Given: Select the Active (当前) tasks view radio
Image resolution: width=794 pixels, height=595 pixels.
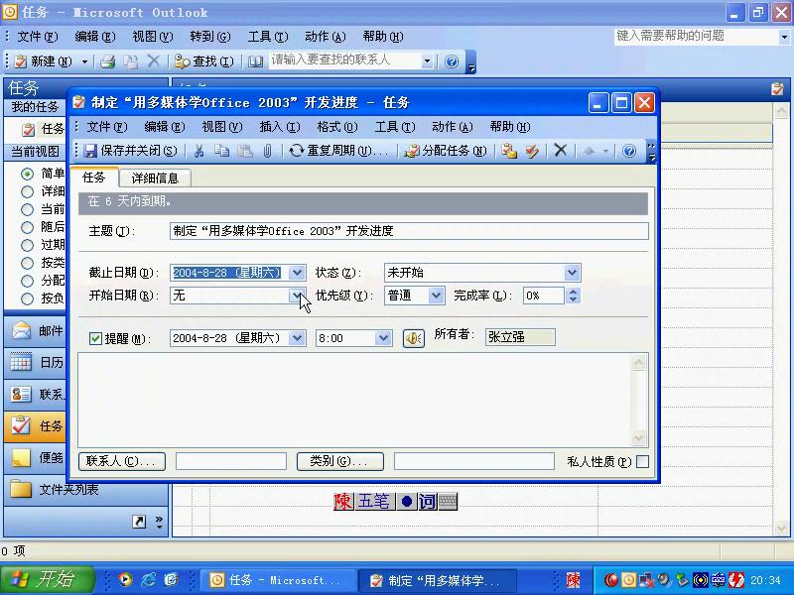Looking at the screenshot, I should click(28, 209).
